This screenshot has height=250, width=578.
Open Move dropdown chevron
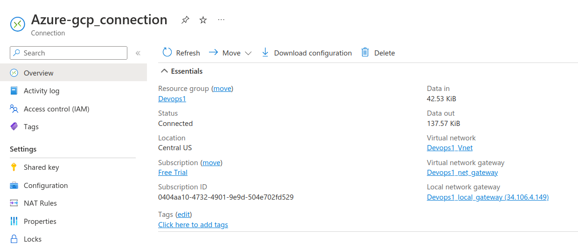click(x=248, y=53)
